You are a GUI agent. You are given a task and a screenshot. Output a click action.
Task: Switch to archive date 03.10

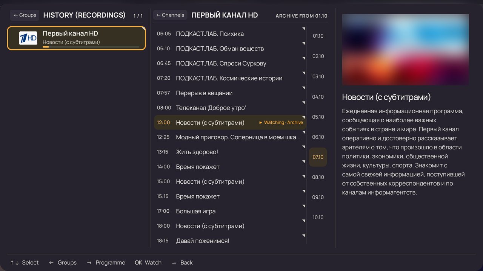pyautogui.click(x=318, y=77)
